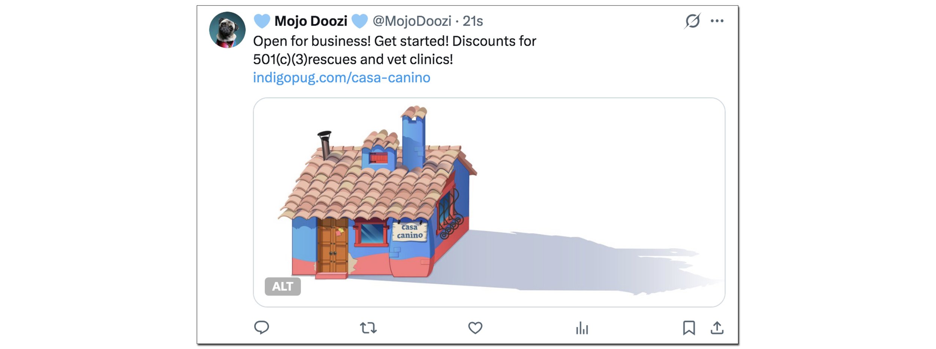View post analytics bar chart icon
The image size is (936, 349).
tap(582, 328)
